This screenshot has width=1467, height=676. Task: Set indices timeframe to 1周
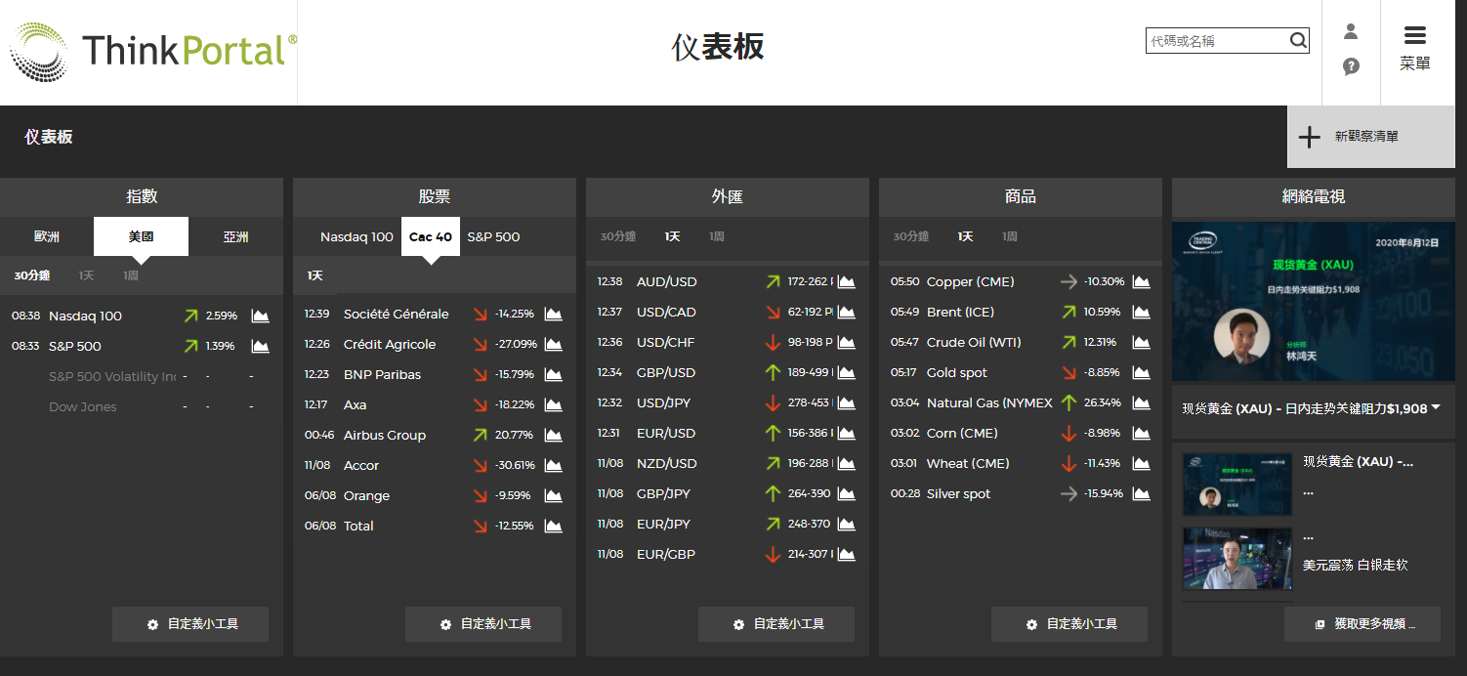[131, 275]
